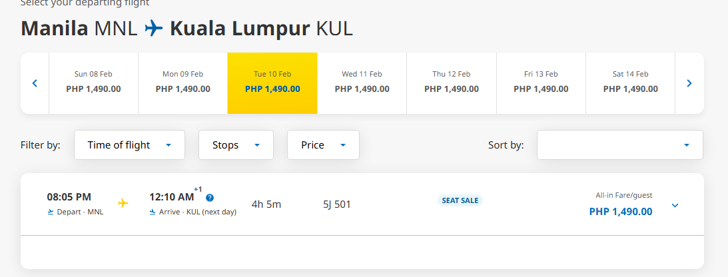Select Wed 11 Feb date tab
The width and height of the screenshot is (728, 277).
tap(362, 83)
